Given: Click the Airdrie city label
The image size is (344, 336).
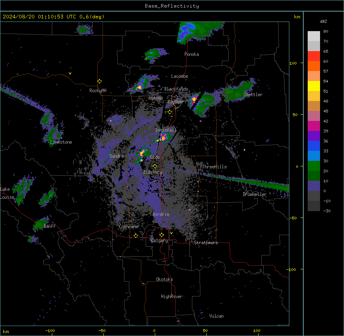Looking at the screenshot, I should pyautogui.click(x=161, y=214).
